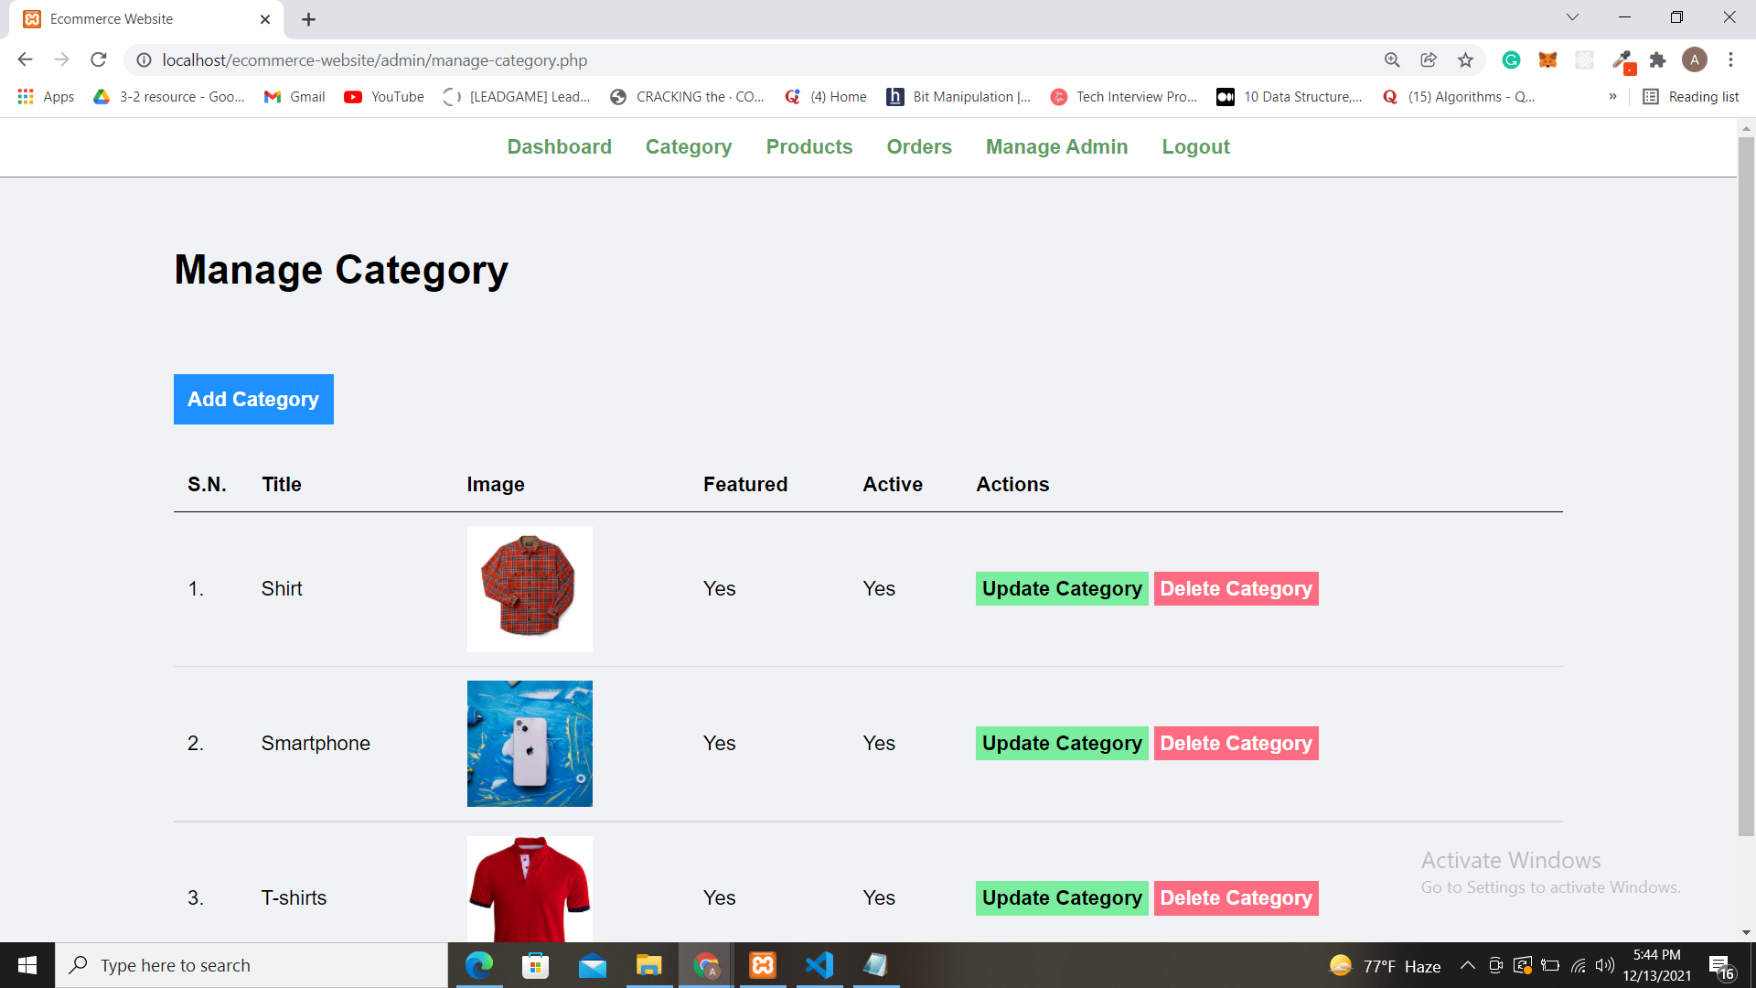Open the Apps bookmark shortcut

(46, 96)
